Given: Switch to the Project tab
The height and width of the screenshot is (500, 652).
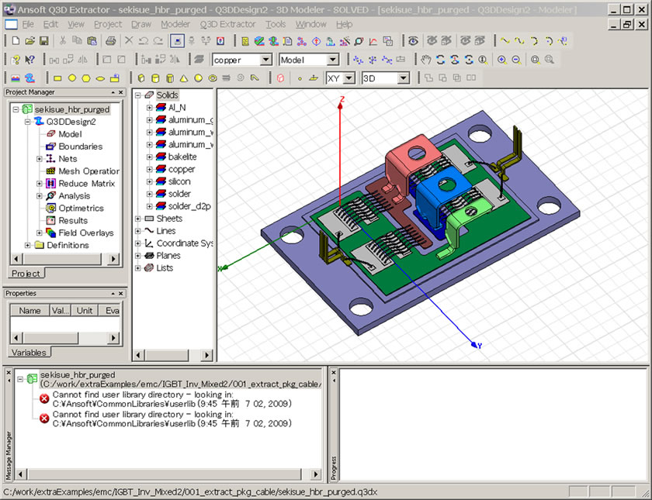Looking at the screenshot, I should [26, 273].
